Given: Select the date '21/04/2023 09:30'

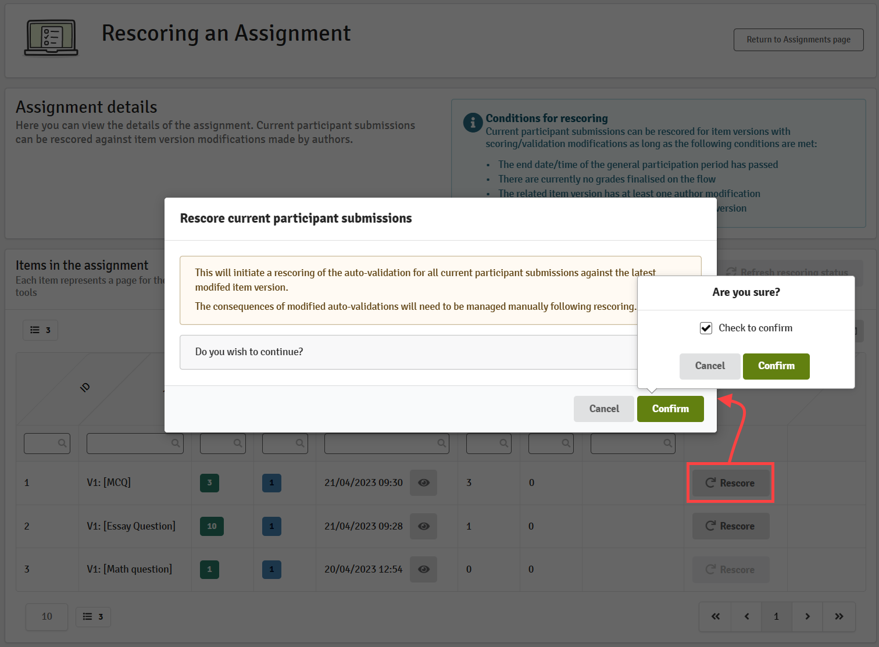Looking at the screenshot, I should (363, 482).
